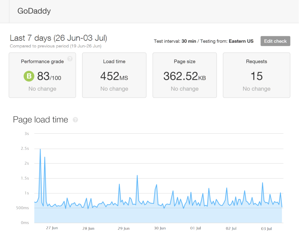Click the 'Eastern US' testing location
The width and height of the screenshot is (300, 240).
241,41
